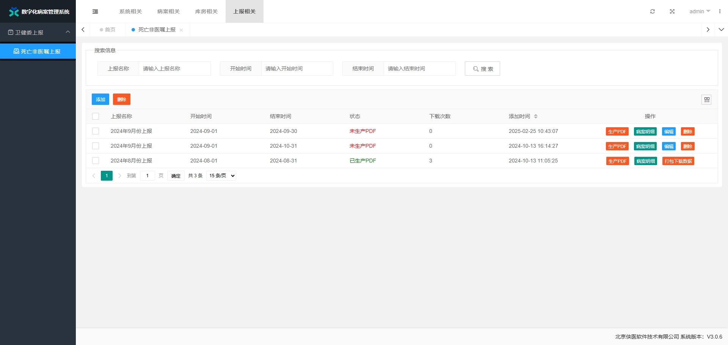Open the column filter grid icon
The width and height of the screenshot is (728, 345).
[x=706, y=100]
